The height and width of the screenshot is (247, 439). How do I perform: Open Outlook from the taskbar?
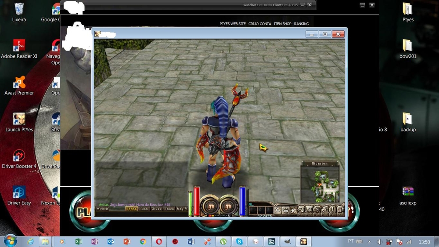tap(111, 241)
